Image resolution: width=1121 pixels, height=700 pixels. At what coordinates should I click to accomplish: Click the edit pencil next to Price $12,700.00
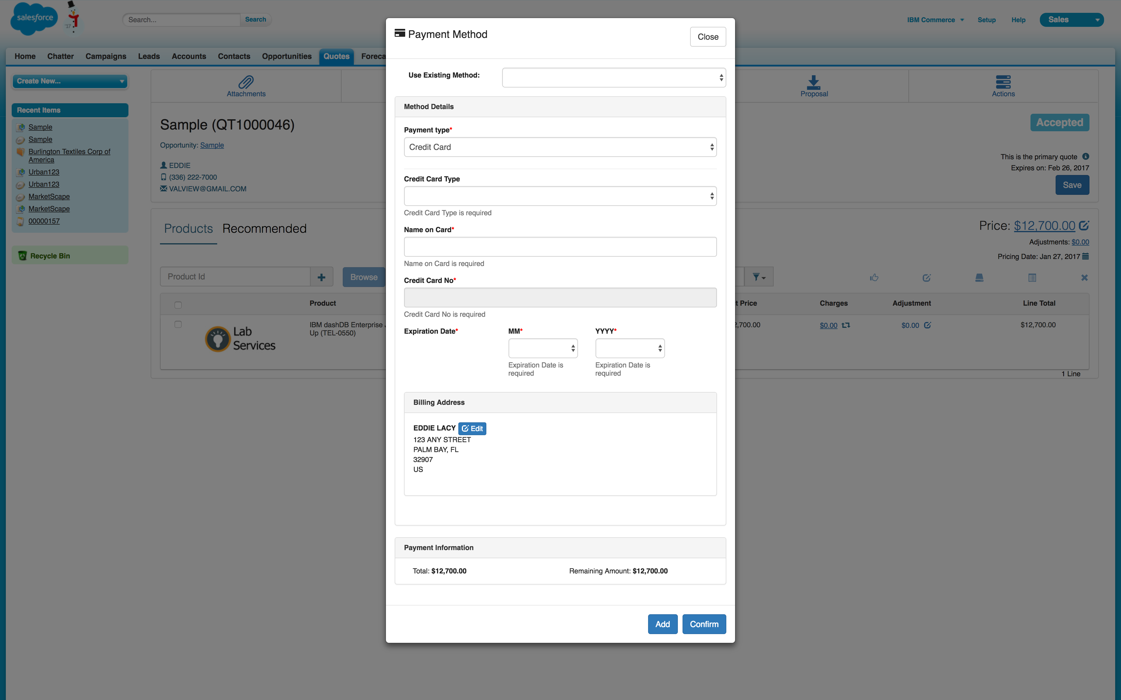click(x=1085, y=225)
